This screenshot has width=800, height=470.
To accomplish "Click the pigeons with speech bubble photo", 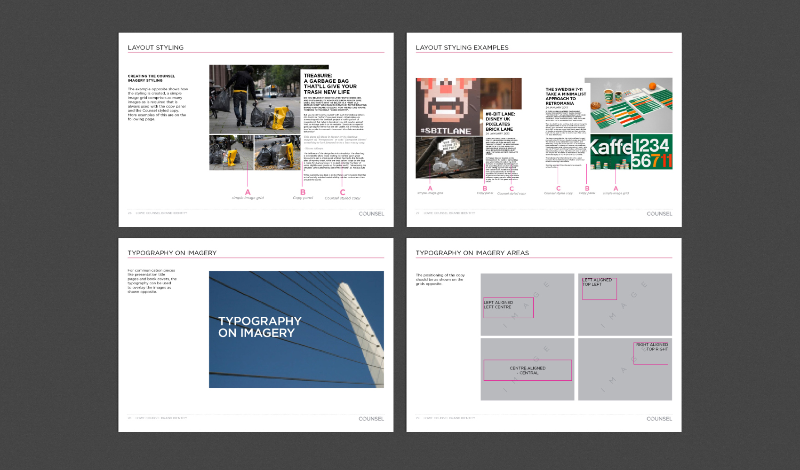I will click(x=449, y=157).
